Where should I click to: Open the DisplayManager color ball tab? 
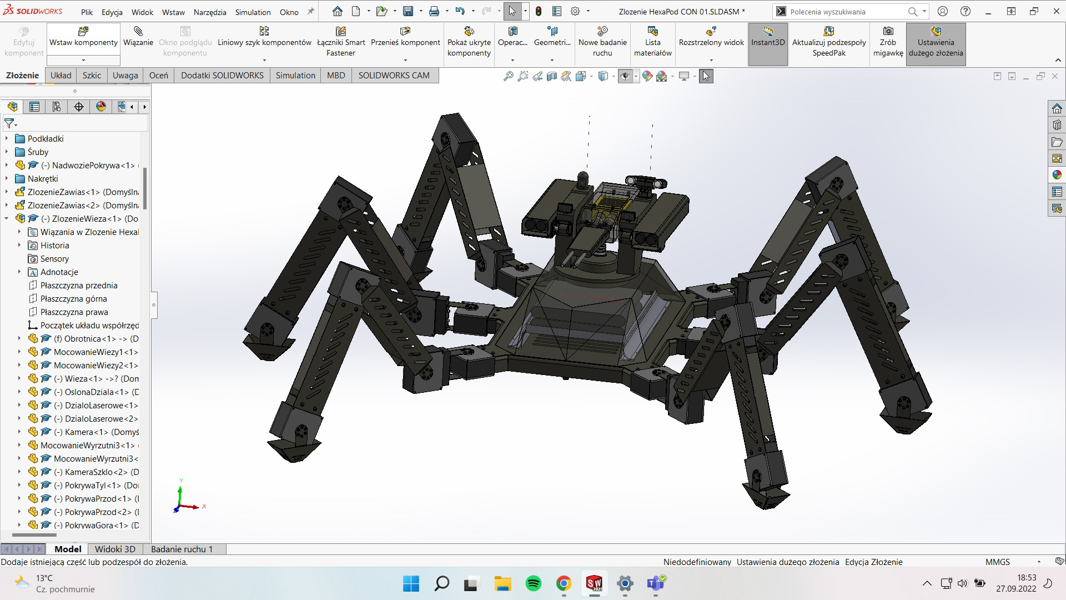101,107
